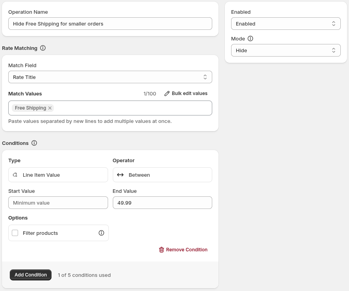Click Bulk edit values
The image size is (349, 291).
186,93
